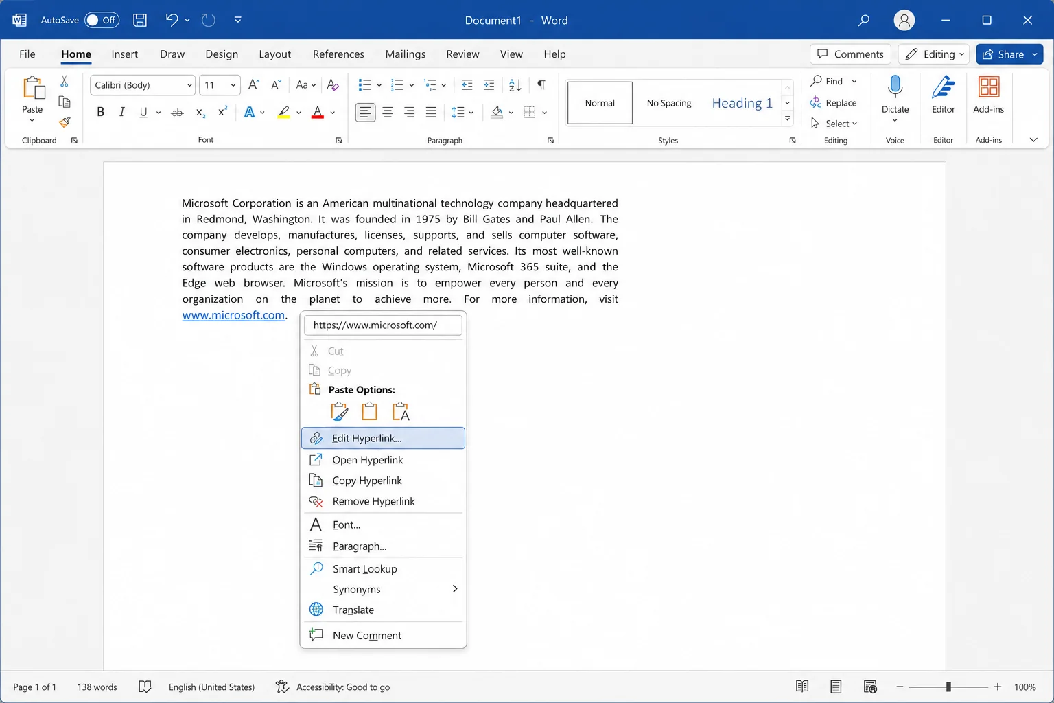Screen dimensions: 1054x703
Task: Align paragraph text to the right
Action: point(410,112)
